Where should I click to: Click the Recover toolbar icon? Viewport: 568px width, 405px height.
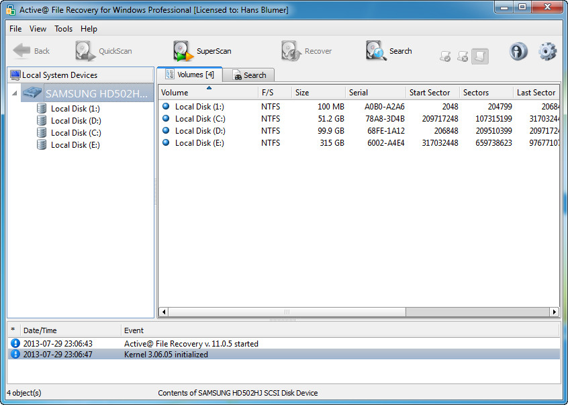(x=291, y=51)
